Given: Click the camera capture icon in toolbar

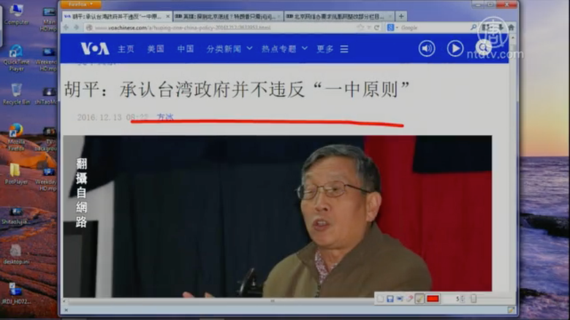Looking at the screenshot, I should click(x=400, y=299).
